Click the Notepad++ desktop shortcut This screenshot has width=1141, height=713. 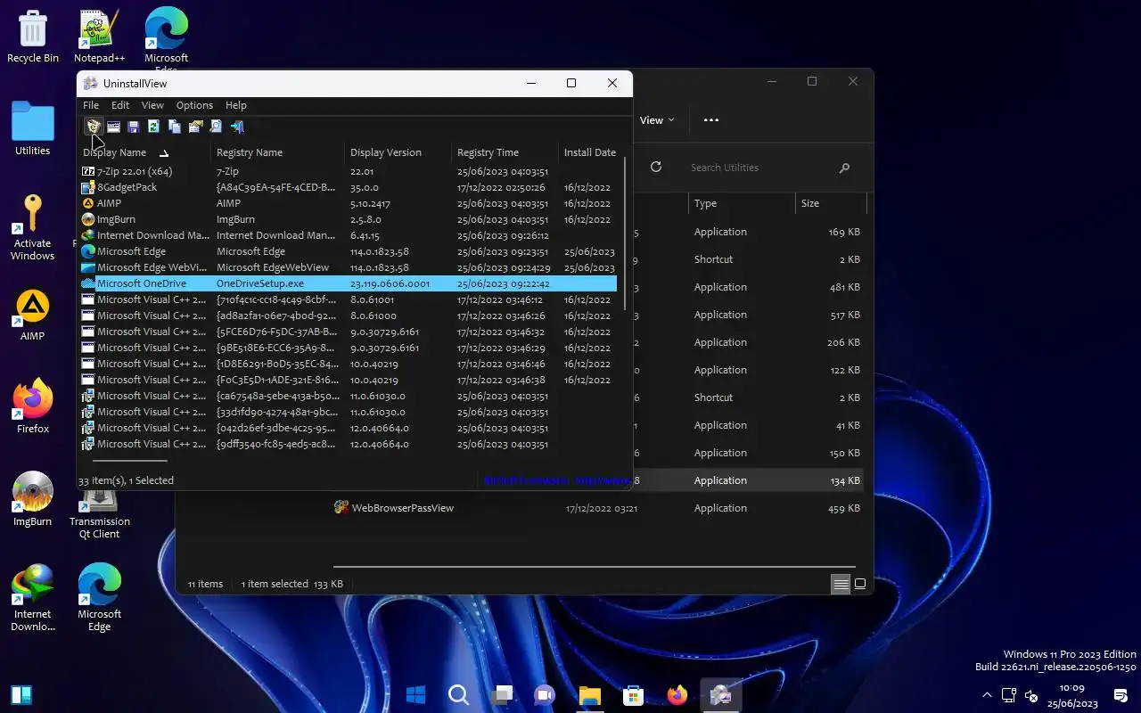coord(99,37)
